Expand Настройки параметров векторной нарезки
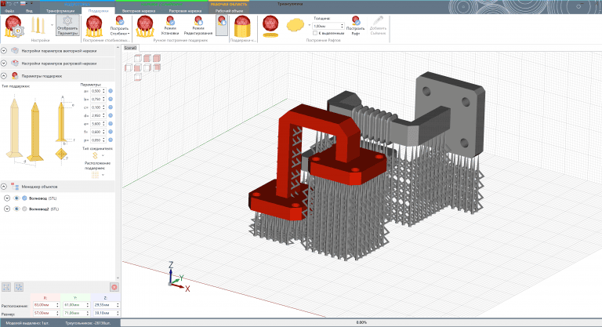The image size is (602, 327). 5,51
